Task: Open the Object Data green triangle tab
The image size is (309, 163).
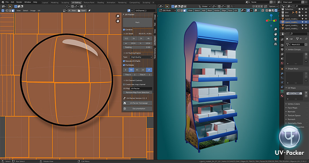Action: coord(282,91)
